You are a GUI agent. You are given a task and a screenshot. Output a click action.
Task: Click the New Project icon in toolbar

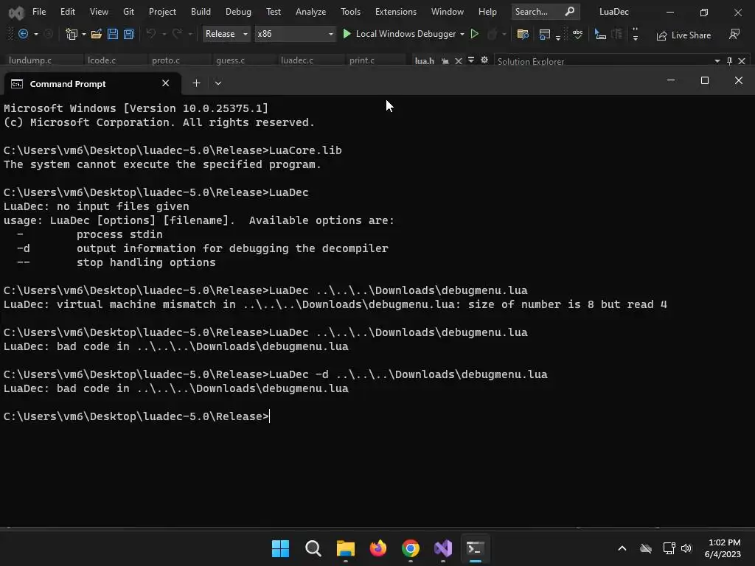(x=72, y=34)
